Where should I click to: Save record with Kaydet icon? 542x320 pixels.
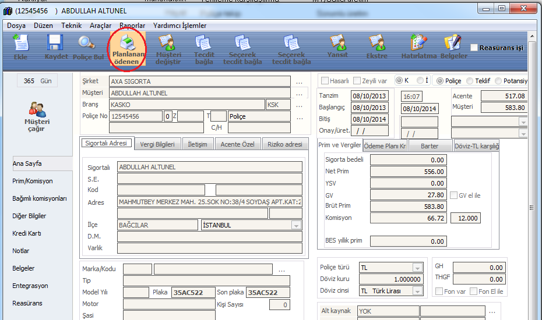(55, 47)
